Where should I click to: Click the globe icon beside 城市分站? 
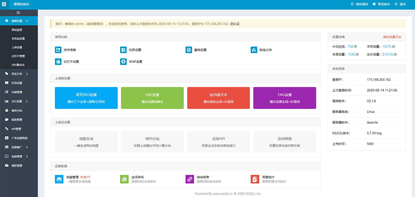click(7, 110)
